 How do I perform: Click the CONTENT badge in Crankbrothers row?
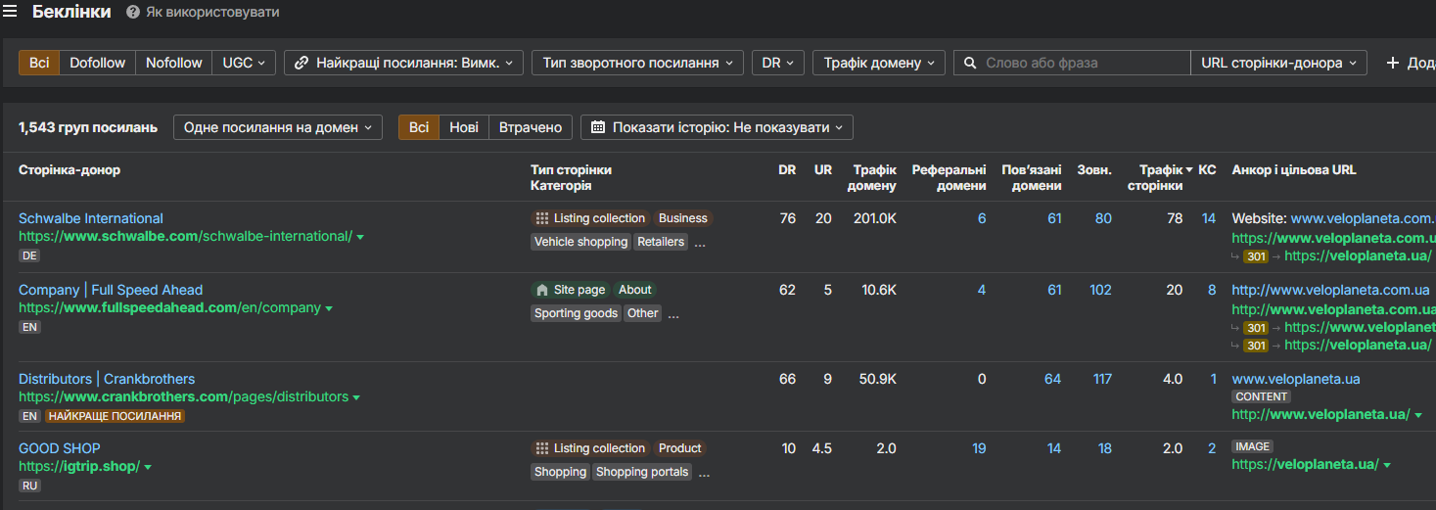click(1262, 397)
